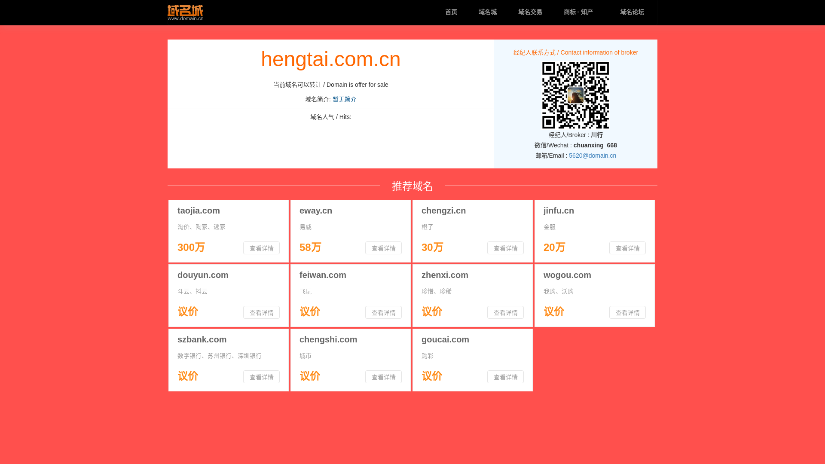Click 查看详情 under douyun.com
The width and height of the screenshot is (825, 464).
261,312
